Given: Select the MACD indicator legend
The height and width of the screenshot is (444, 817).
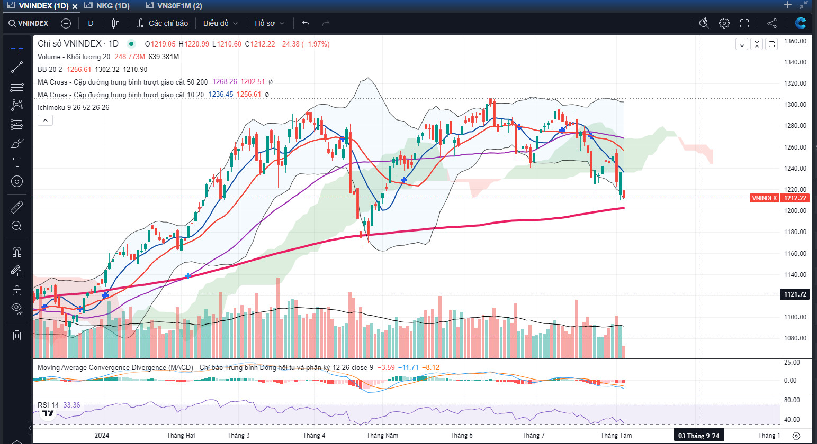Looking at the screenshot, I should pos(205,367).
